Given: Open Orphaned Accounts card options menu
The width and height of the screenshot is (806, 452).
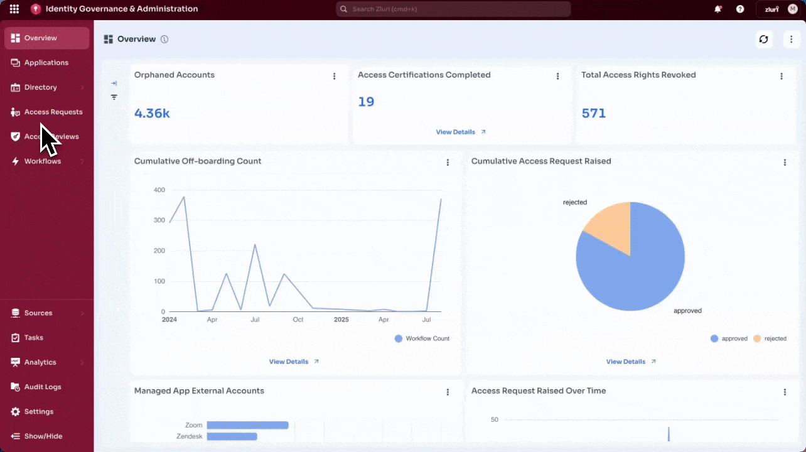Looking at the screenshot, I should tap(334, 76).
